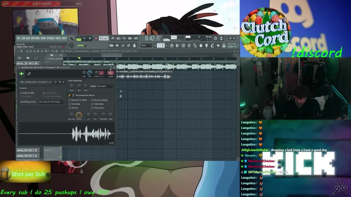
Task: Enable Reverse polarity option
Action: (x=99, y=100)
